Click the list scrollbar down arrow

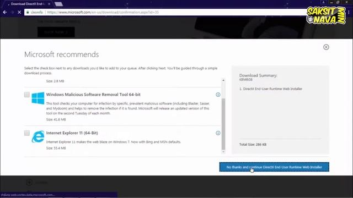pos(223,152)
